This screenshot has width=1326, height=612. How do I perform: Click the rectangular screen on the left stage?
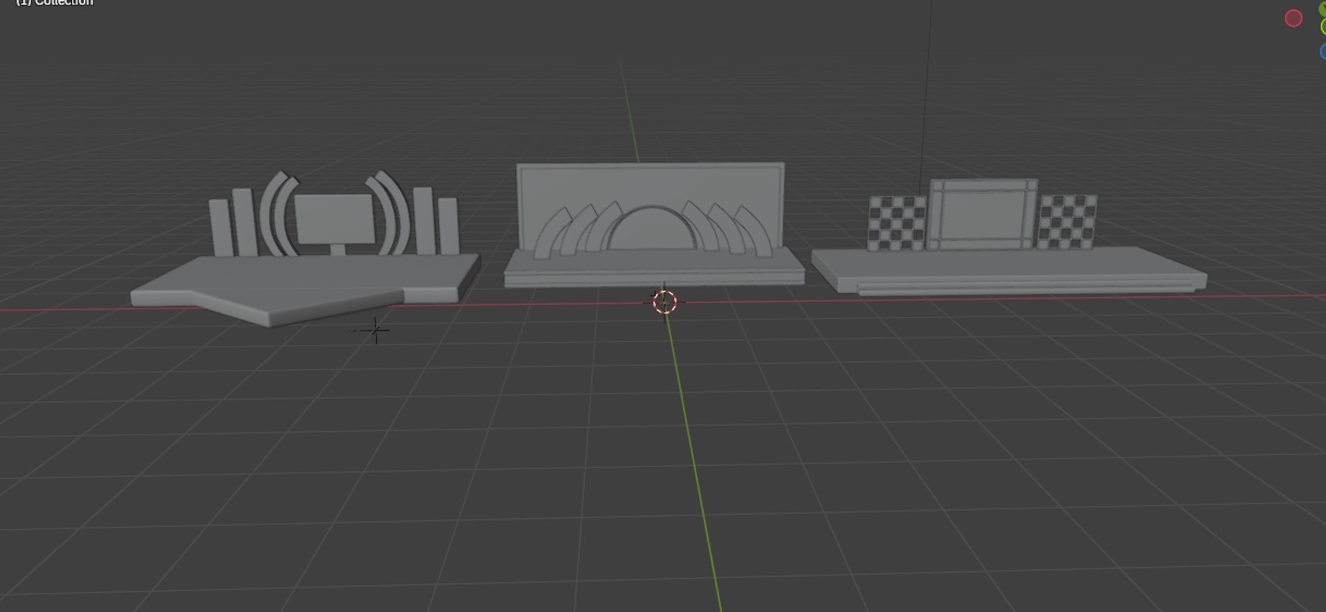tap(335, 219)
